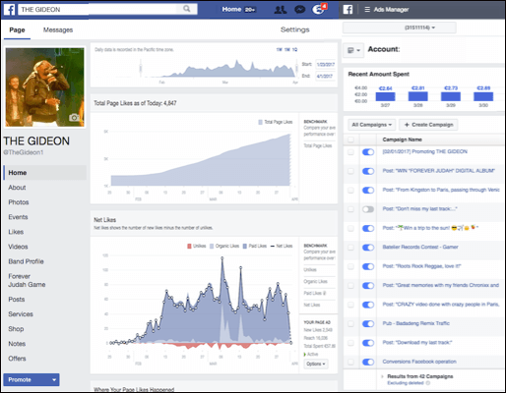Screen dimensions: 506x393
Task: Click the Facebook logo in the top bar
Action: (9, 9)
